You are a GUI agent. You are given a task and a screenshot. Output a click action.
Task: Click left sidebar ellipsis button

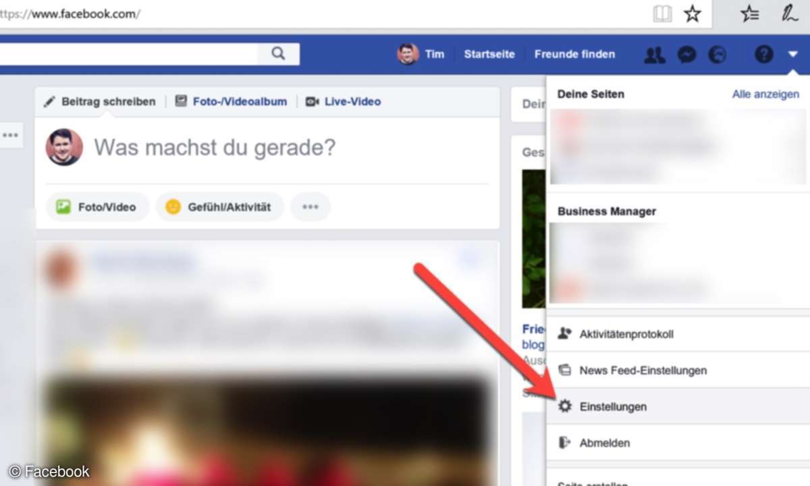10,135
